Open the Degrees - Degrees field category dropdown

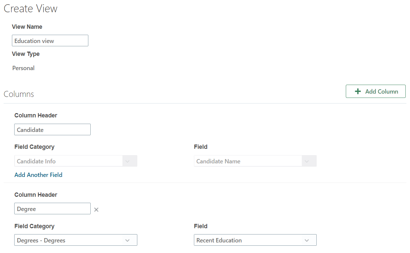[x=69, y=240]
